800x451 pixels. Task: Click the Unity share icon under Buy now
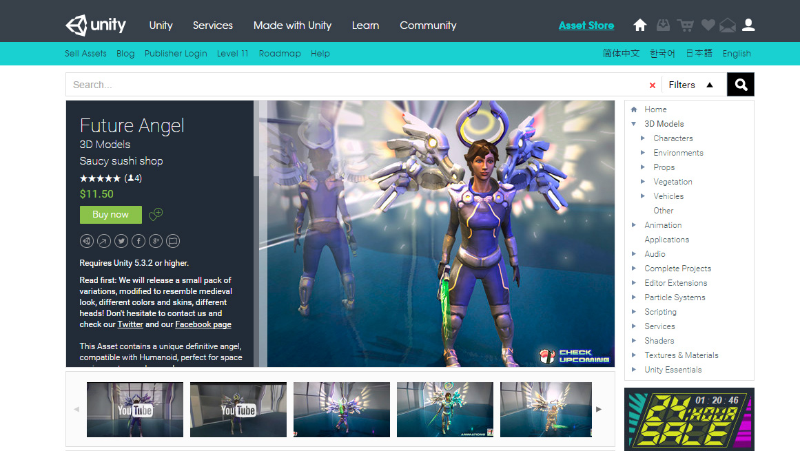pyautogui.click(x=87, y=241)
